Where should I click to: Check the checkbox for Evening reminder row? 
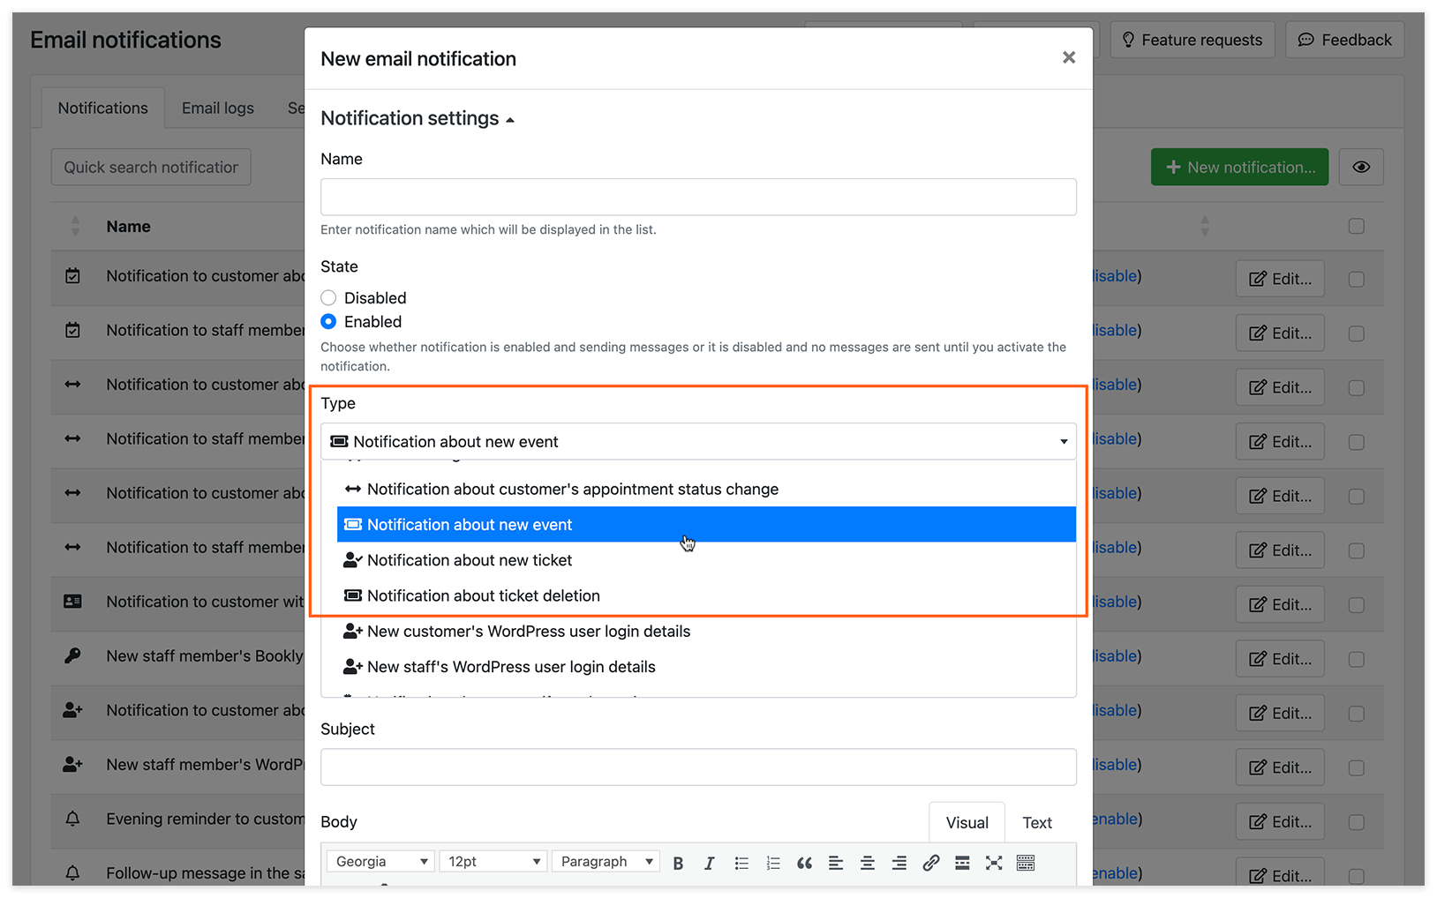pos(1357,822)
